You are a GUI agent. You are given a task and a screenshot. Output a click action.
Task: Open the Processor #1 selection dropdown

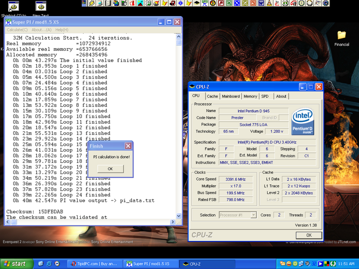click(x=254, y=215)
